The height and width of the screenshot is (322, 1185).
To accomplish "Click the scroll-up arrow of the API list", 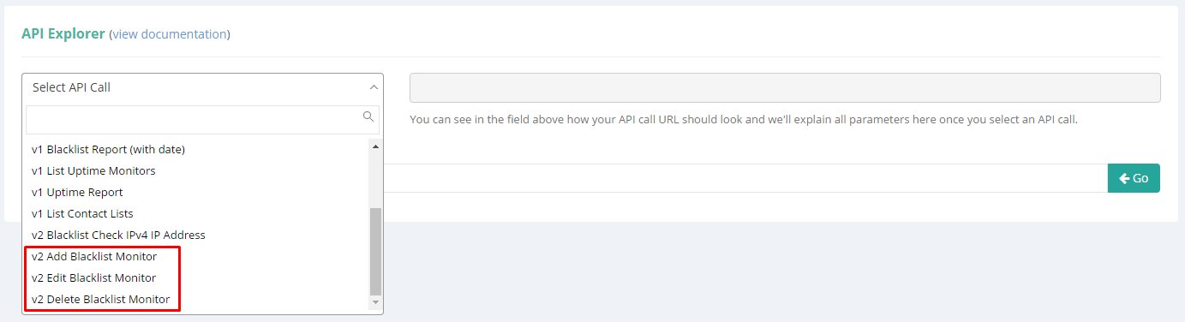I will tap(375, 146).
